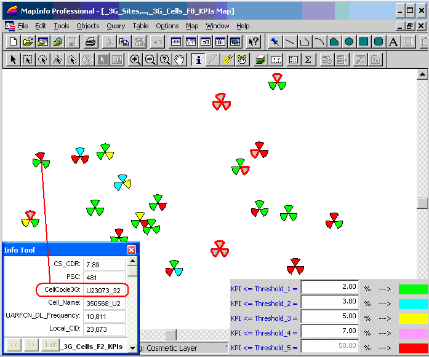Open the Map menu

pyautogui.click(x=192, y=26)
